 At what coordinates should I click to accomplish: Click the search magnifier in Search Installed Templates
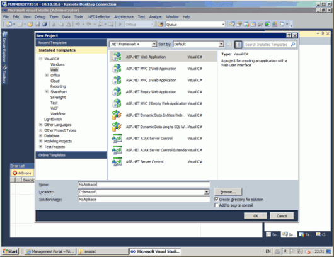point(293,44)
